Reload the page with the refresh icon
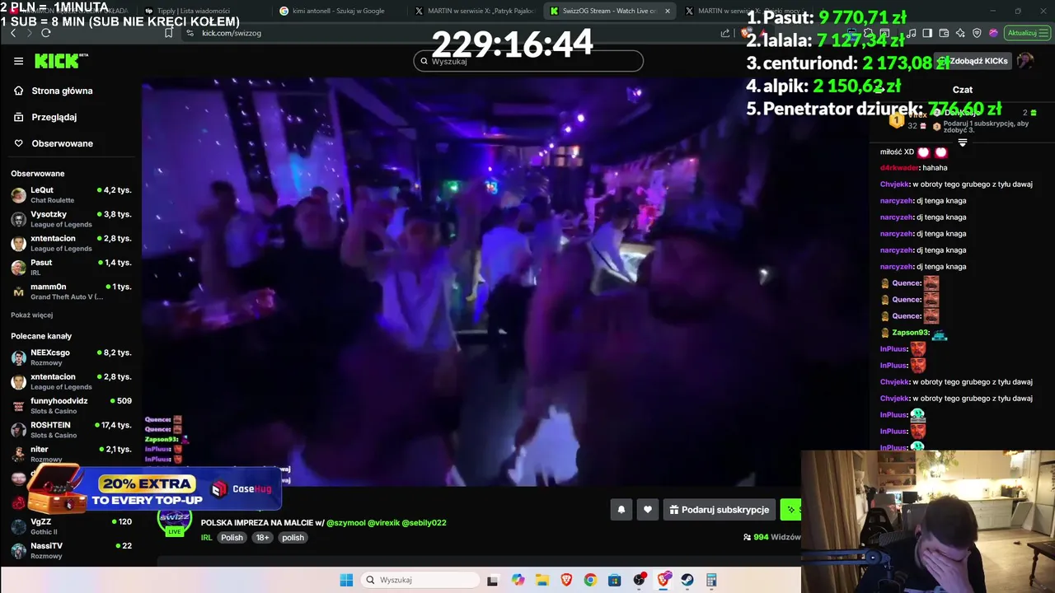The height and width of the screenshot is (593, 1055). (46, 33)
